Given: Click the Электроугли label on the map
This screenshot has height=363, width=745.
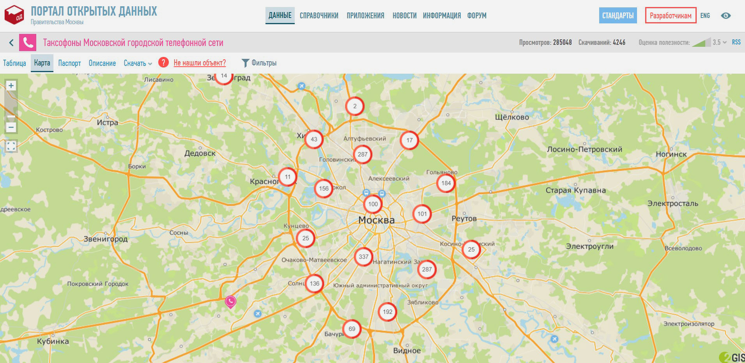Looking at the screenshot, I should coord(589,246).
